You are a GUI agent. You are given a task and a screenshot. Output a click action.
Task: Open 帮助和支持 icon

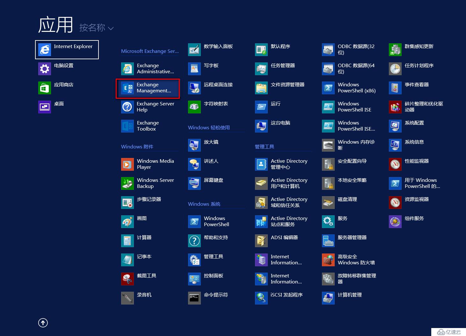pos(194,241)
